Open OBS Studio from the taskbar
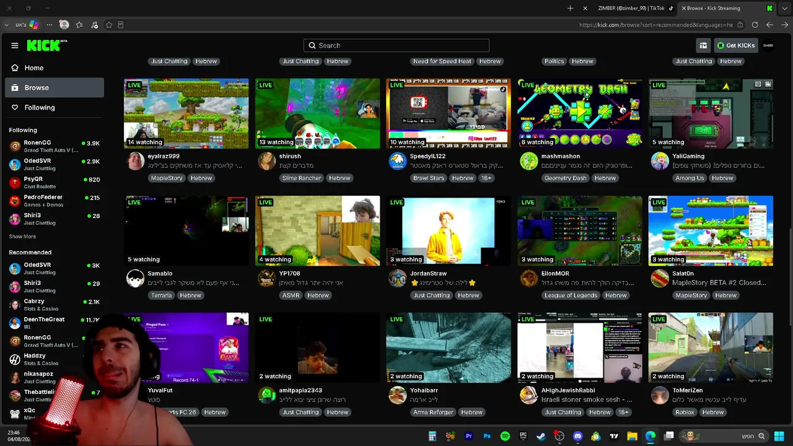Image resolution: width=793 pixels, height=446 pixels. (x=559, y=436)
